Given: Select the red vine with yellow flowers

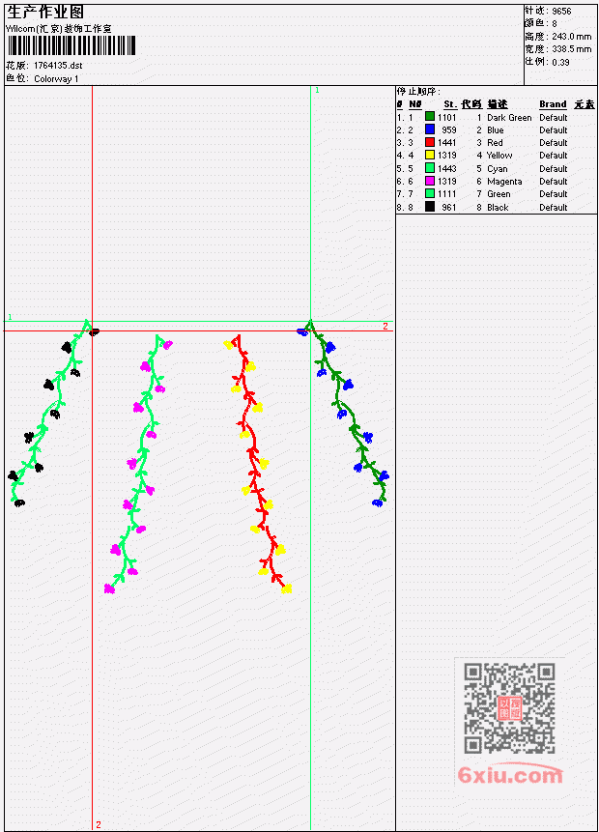Looking at the screenshot, I should click(258, 463).
